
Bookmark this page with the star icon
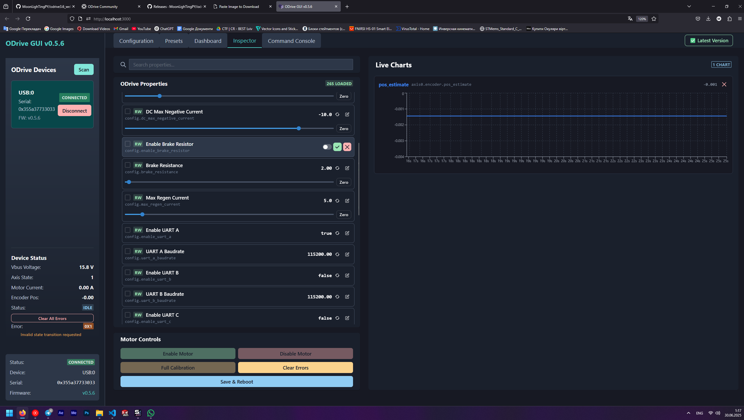(654, 19)
